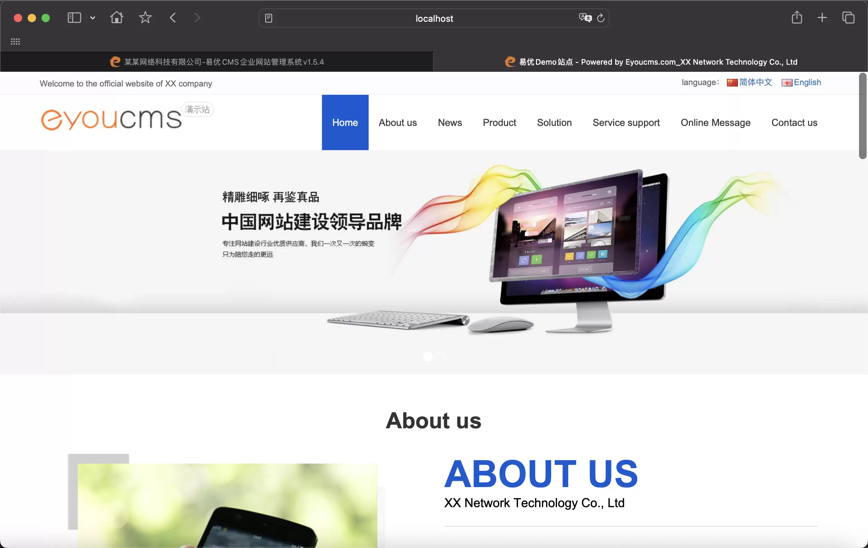Expand the Solution navigation dropdown
Image resolution: width=868 pixels, height=548 pixels.
pos(554,122)
